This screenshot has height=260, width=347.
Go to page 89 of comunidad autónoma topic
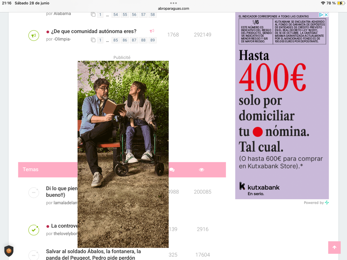pyautogui.click(x=153, y=40)
